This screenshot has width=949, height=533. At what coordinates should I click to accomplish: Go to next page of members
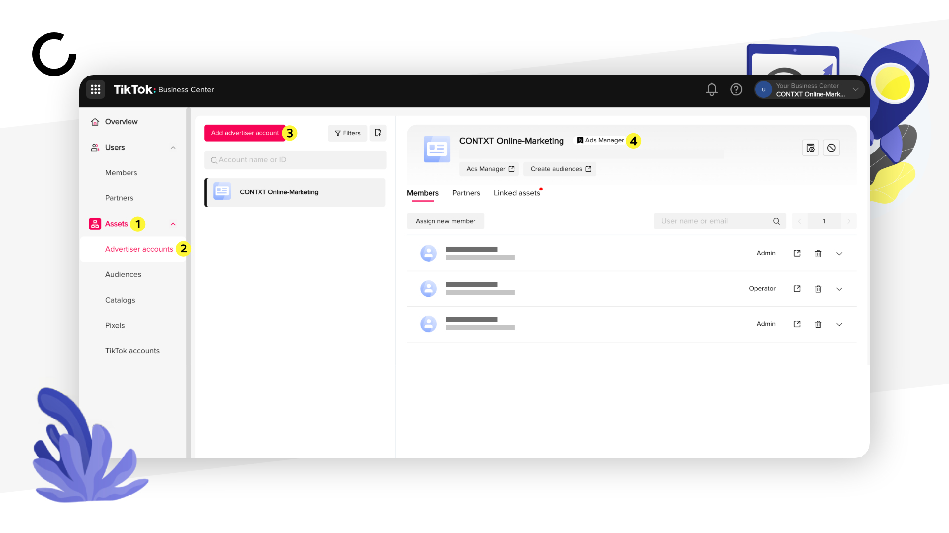click(849, 221)
